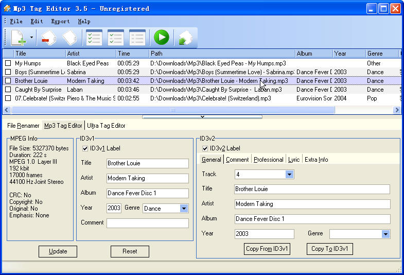Click the Copy From ID3v1 button
The height and width of the screenshot is (275, 404).
(267, 249)
